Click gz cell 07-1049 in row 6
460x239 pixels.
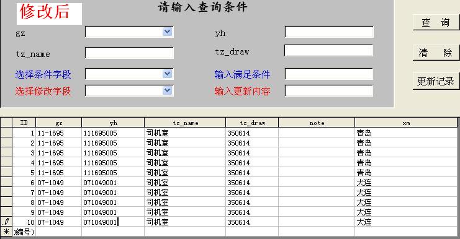click(x=59, y=183)
